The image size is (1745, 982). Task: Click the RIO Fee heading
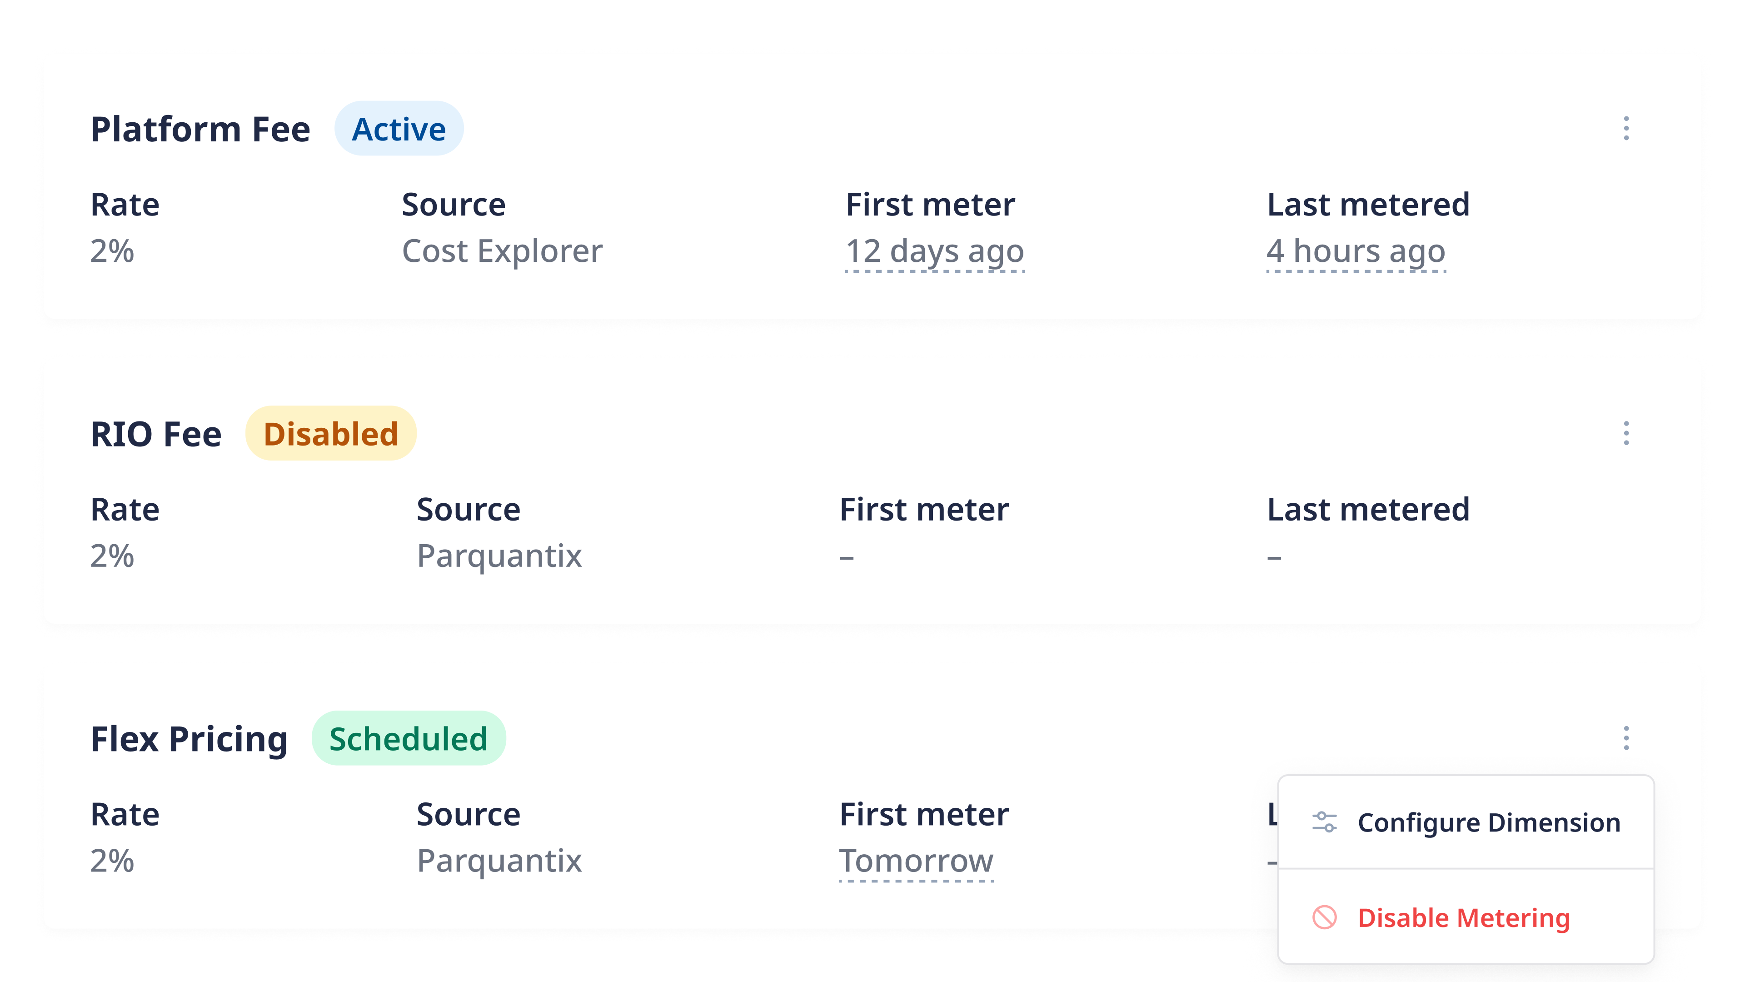(156, 434)
